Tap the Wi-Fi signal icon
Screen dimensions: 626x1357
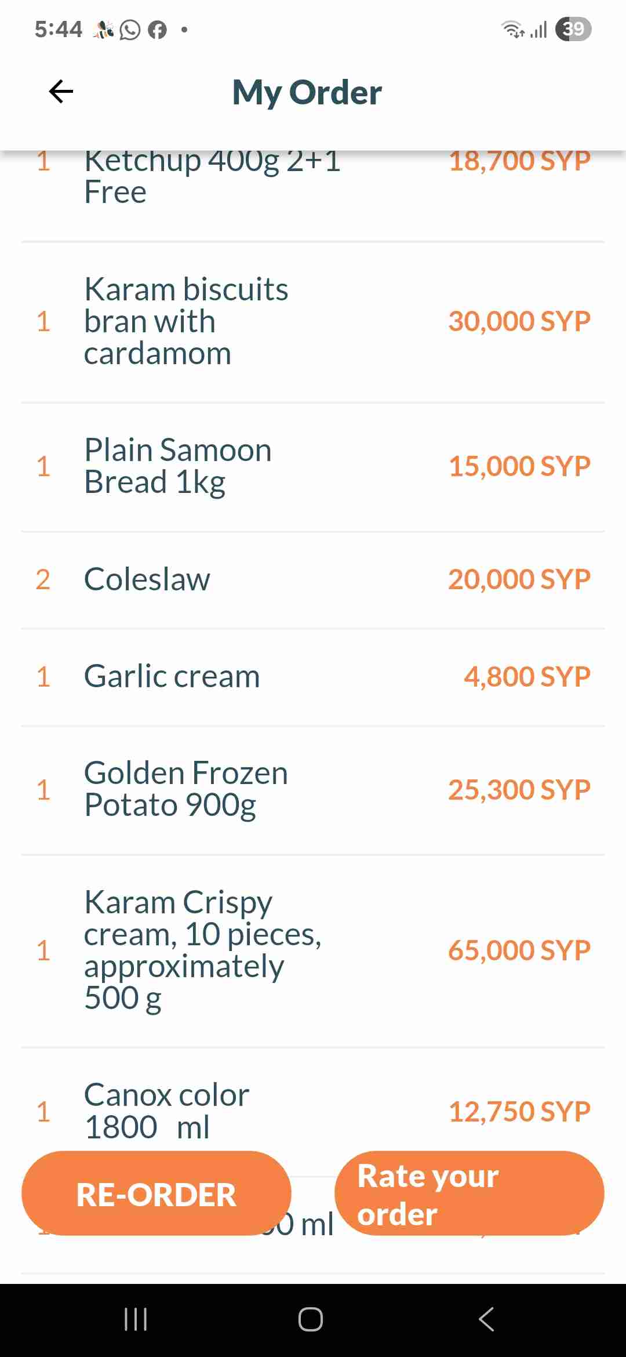pyautogui.click(x=512, y=29)
